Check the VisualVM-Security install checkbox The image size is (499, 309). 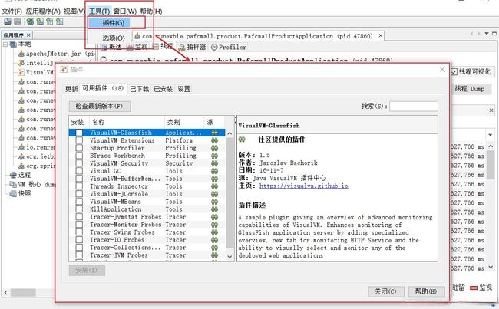click(x=79, y=163)
